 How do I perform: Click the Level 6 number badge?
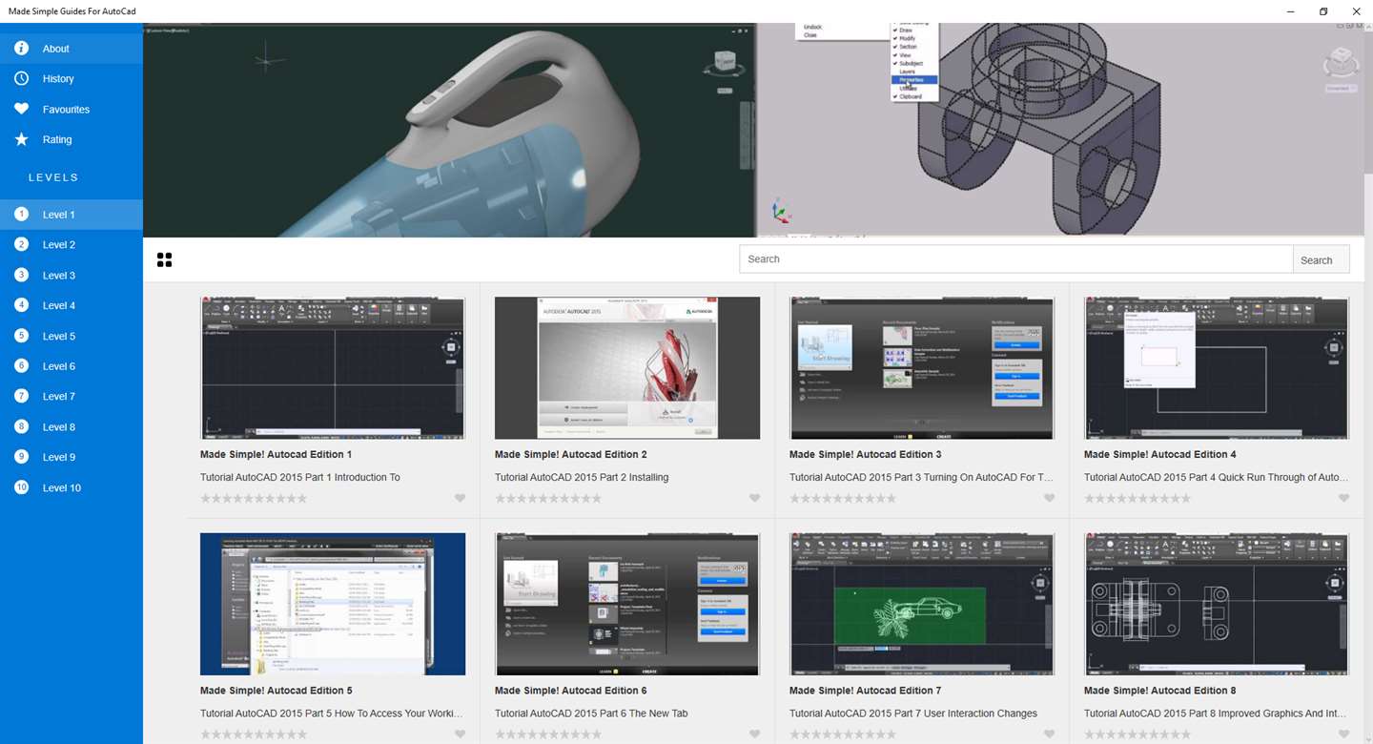(x=21, y=365)
